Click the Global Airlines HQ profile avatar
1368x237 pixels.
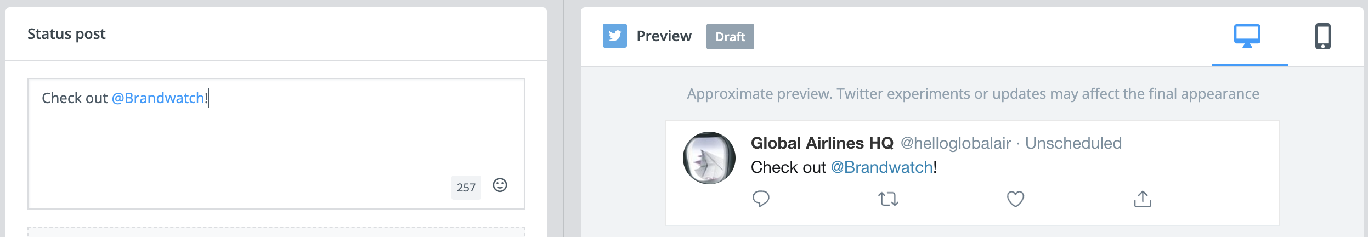click(709, 158)
